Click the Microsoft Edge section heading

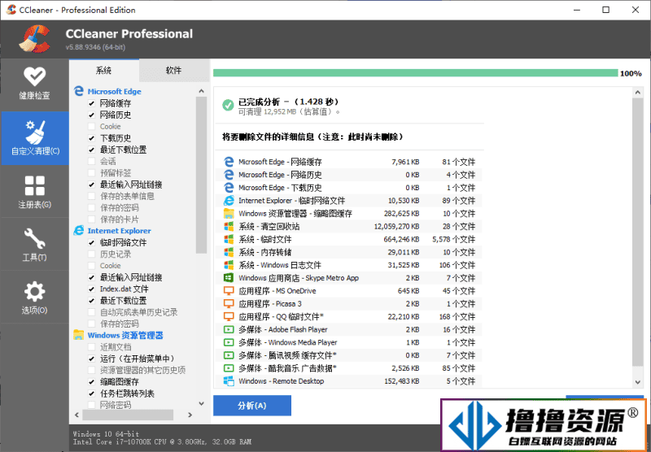pos(114,91)
